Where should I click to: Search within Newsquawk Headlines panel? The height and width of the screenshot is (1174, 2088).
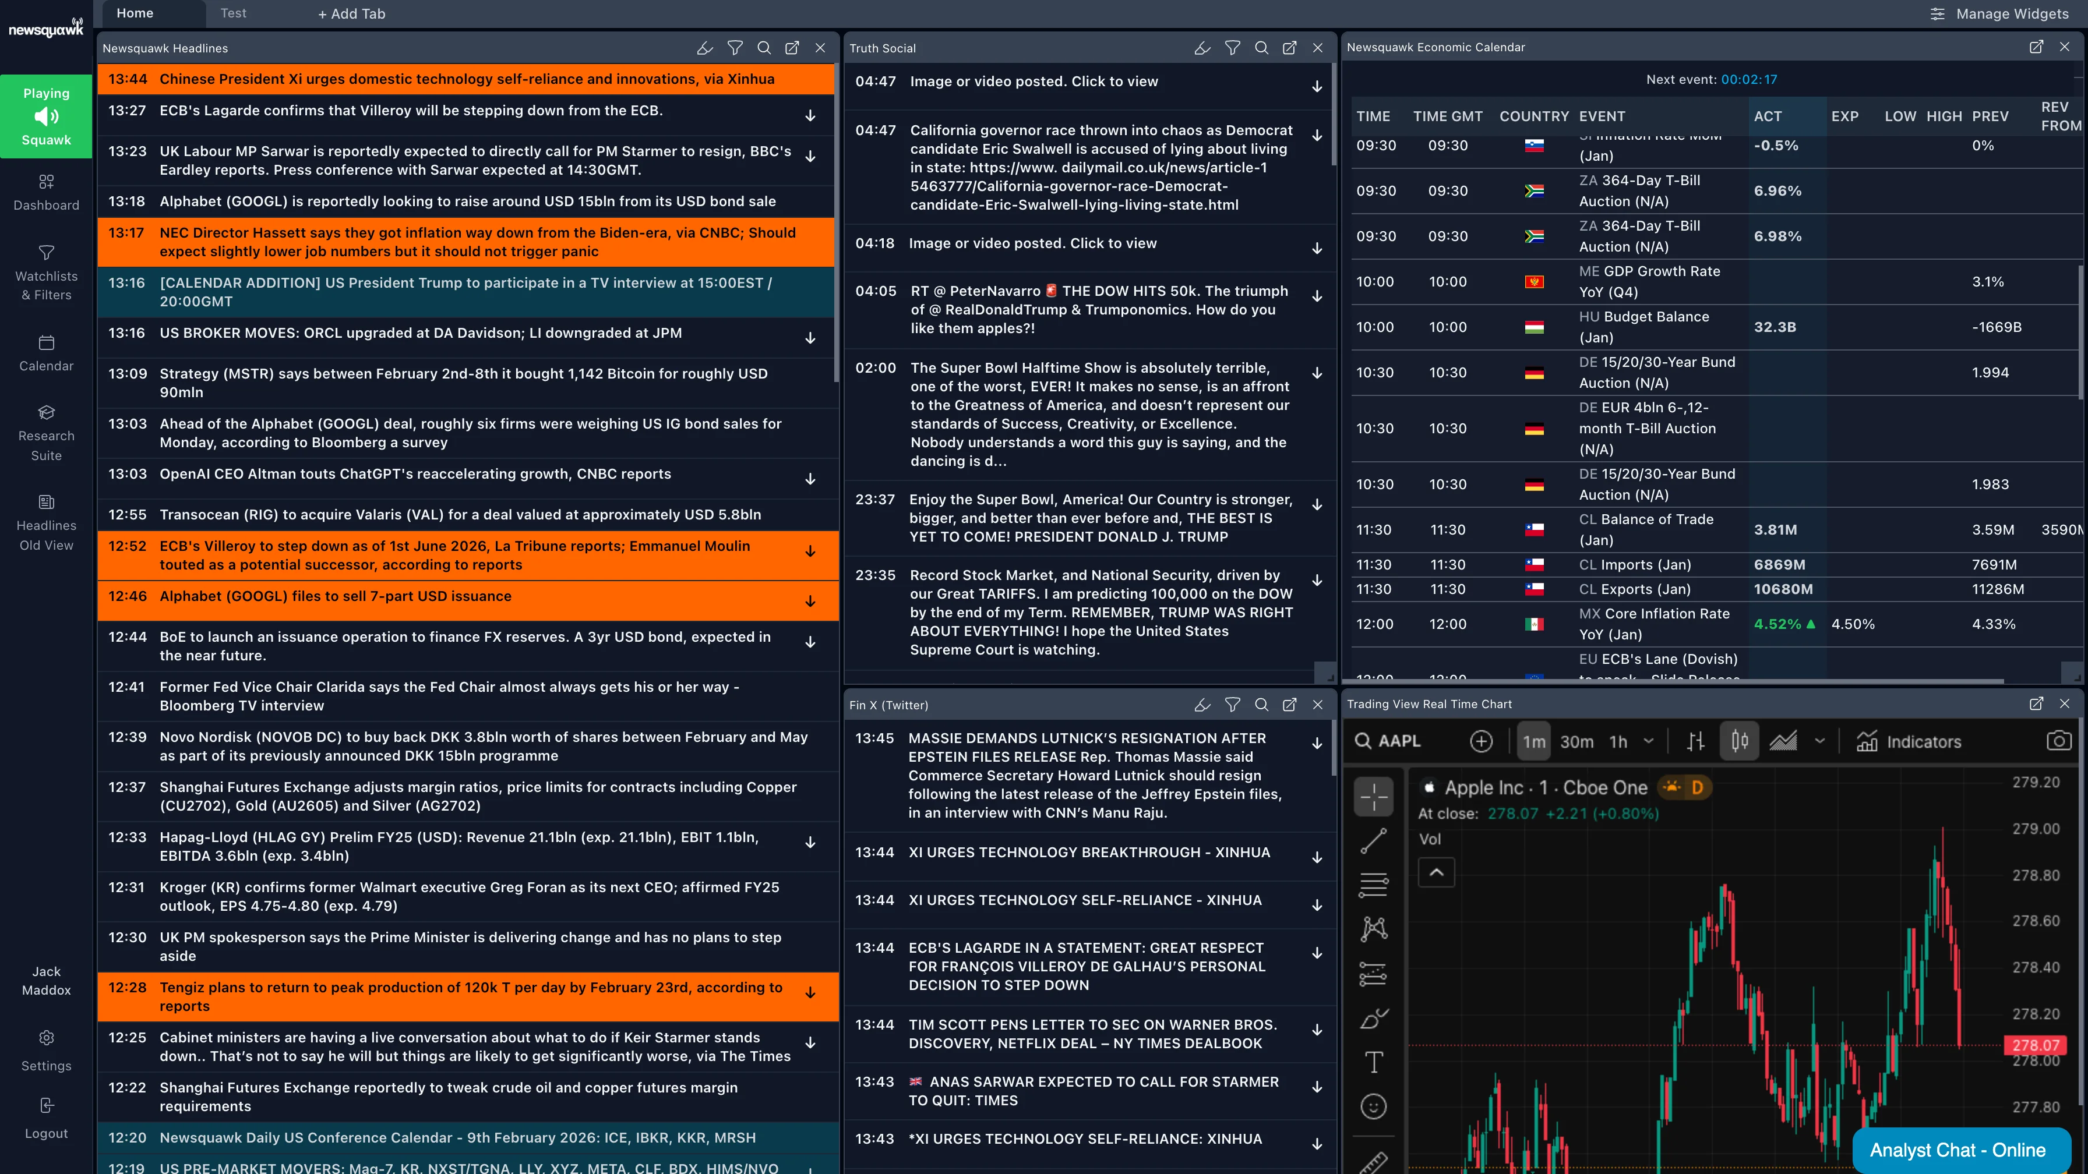pos(764,48)
